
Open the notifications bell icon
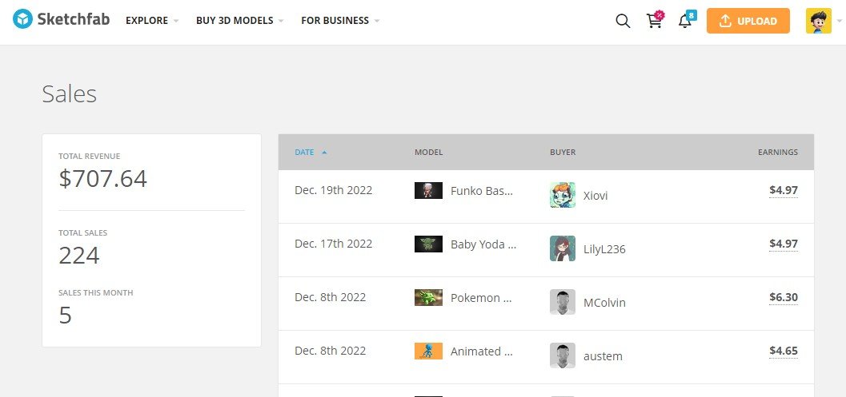click(x=686, y=20)
